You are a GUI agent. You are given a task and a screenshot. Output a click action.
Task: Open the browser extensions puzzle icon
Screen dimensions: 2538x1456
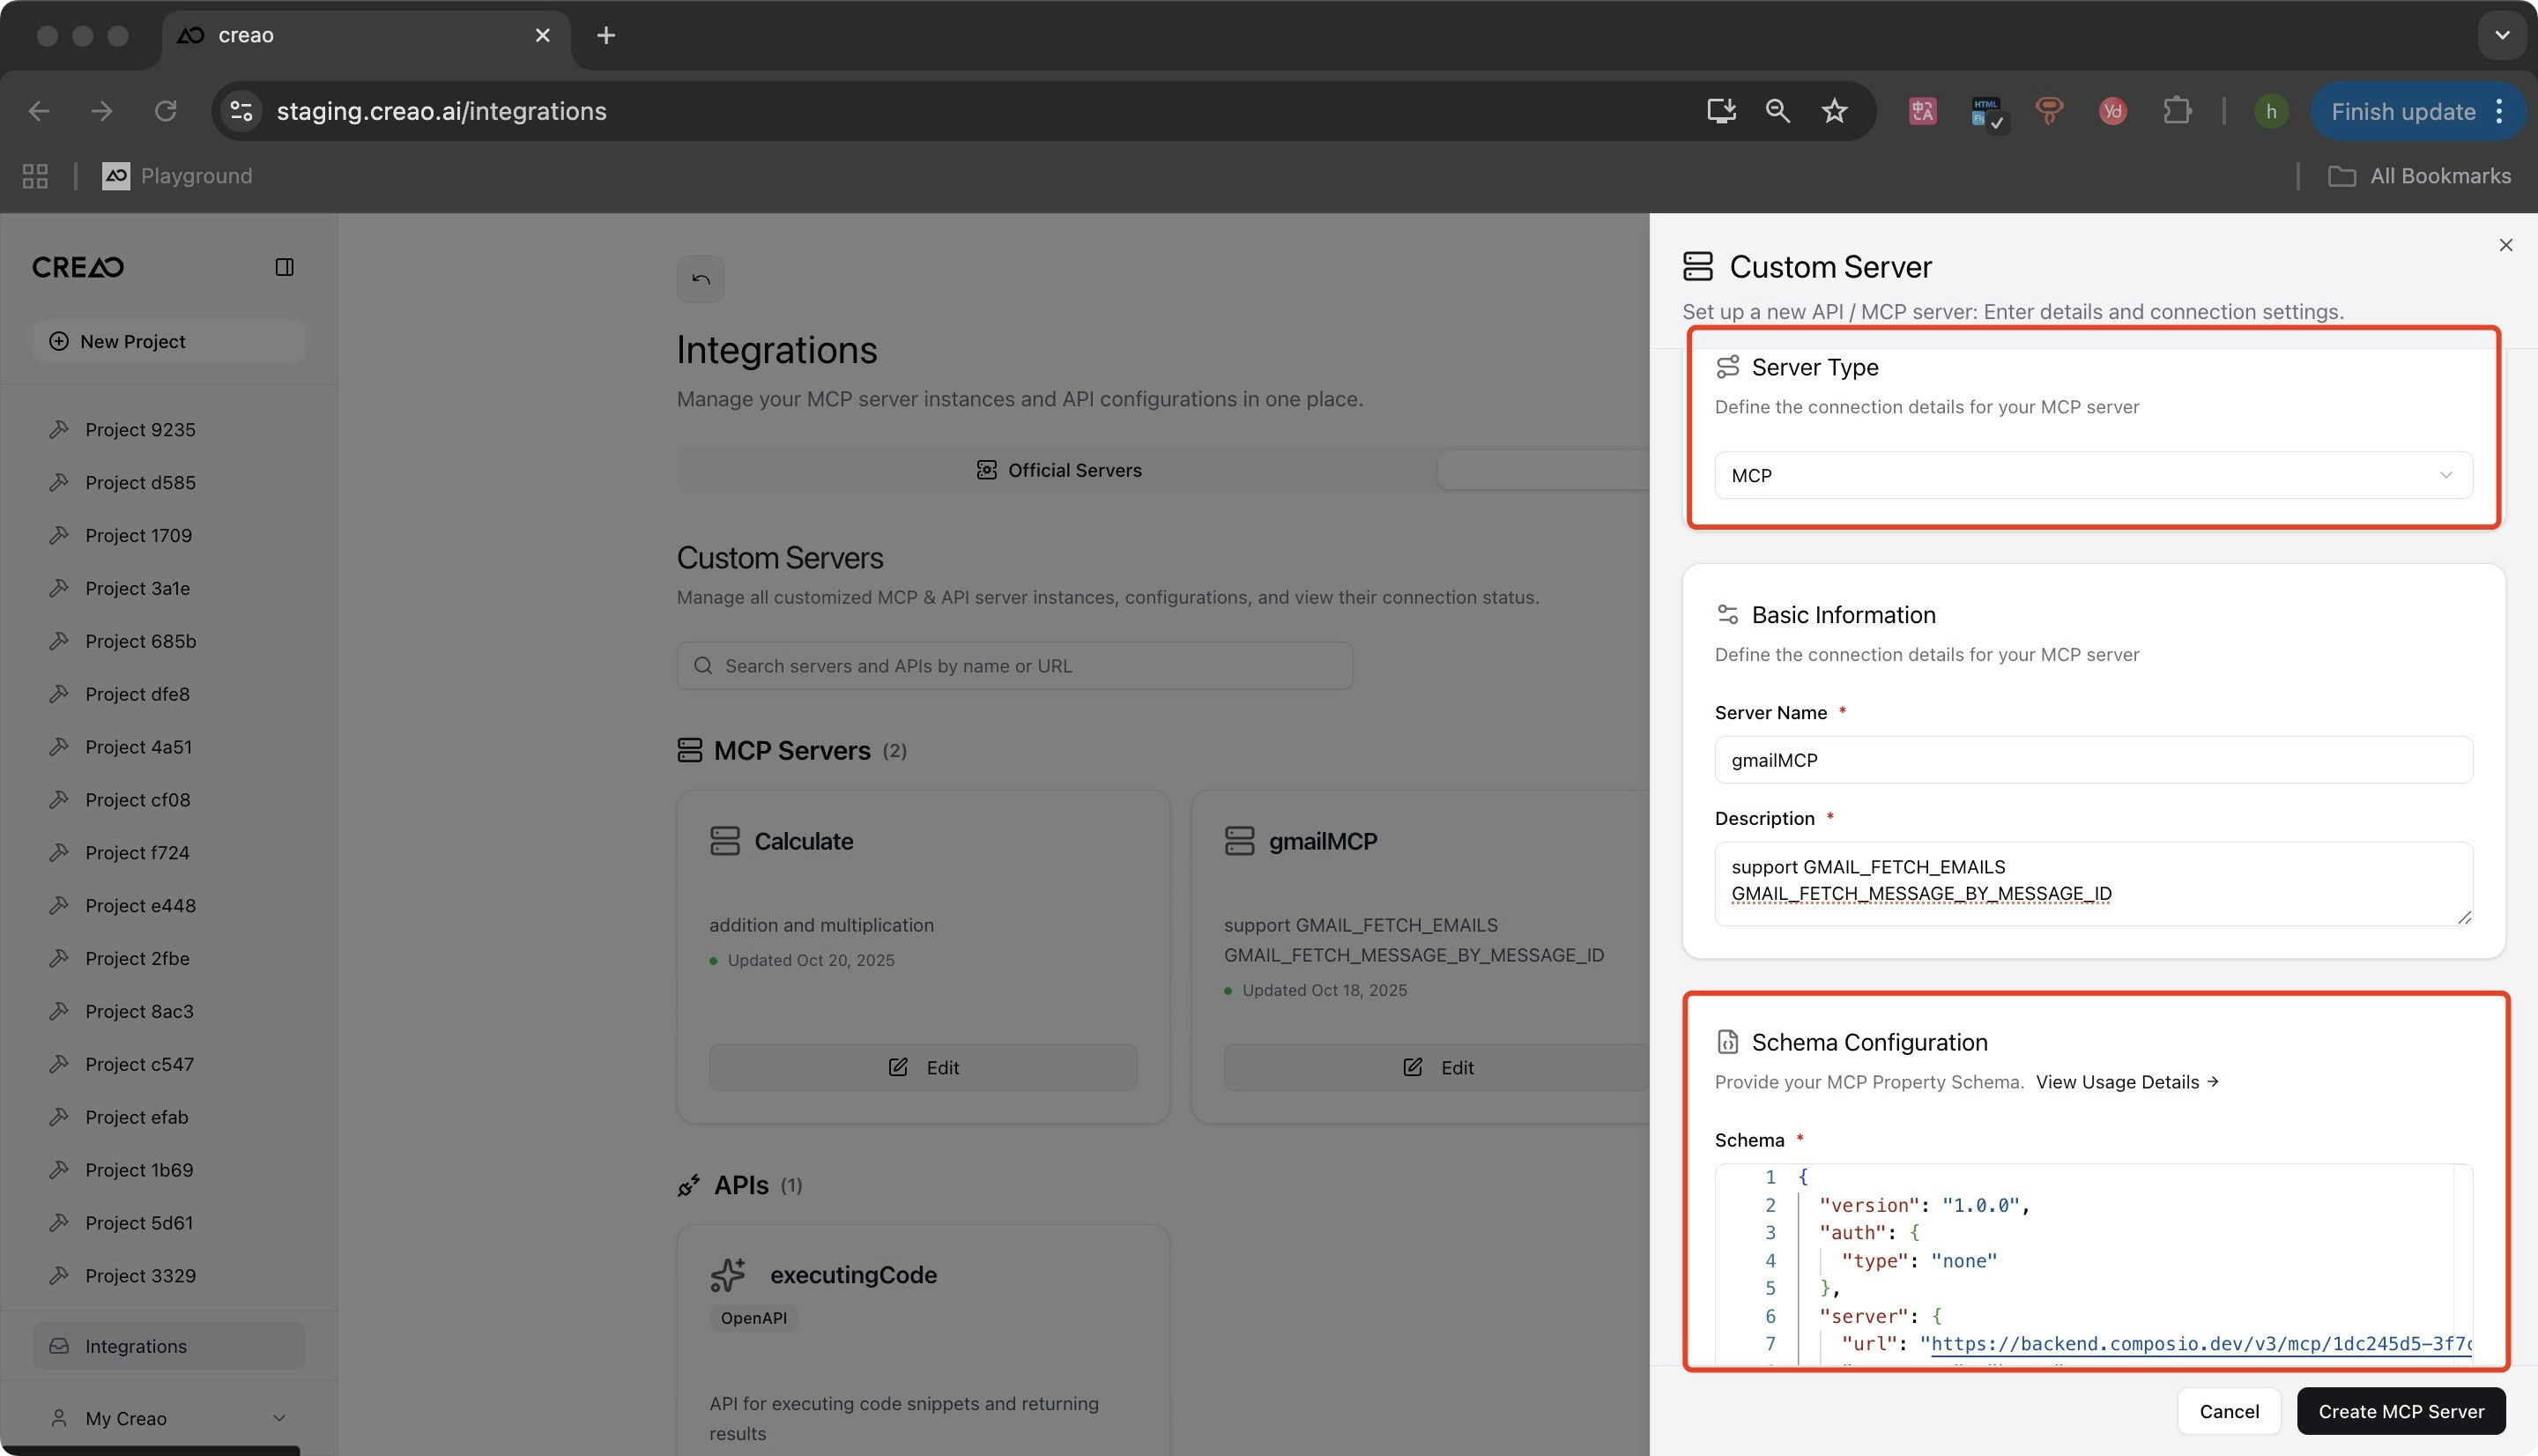tap(2176, 111)
